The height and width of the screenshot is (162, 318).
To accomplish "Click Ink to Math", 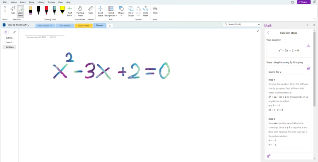I will pos(145,11).
